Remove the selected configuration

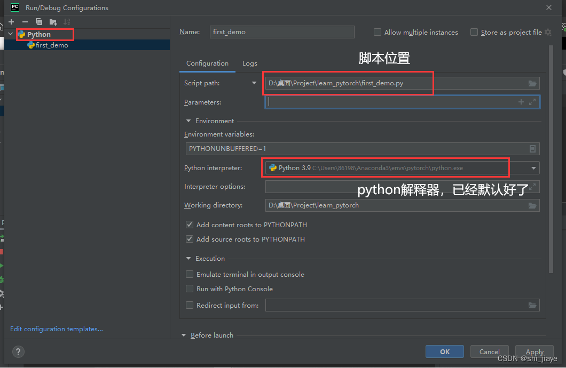point(25,22)
